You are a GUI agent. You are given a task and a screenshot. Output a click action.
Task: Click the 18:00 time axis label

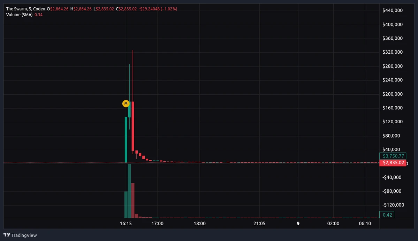tap(200, 224)
